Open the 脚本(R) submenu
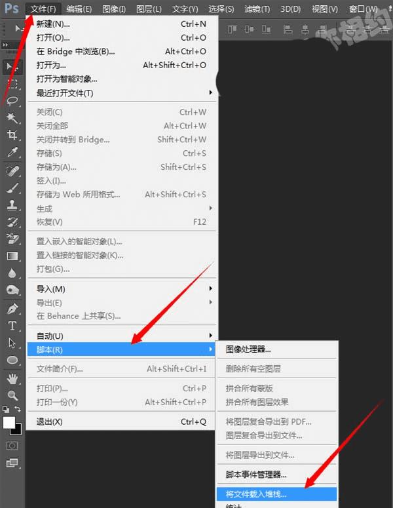Viewport: 393px width, 508px height. point(121,349)
